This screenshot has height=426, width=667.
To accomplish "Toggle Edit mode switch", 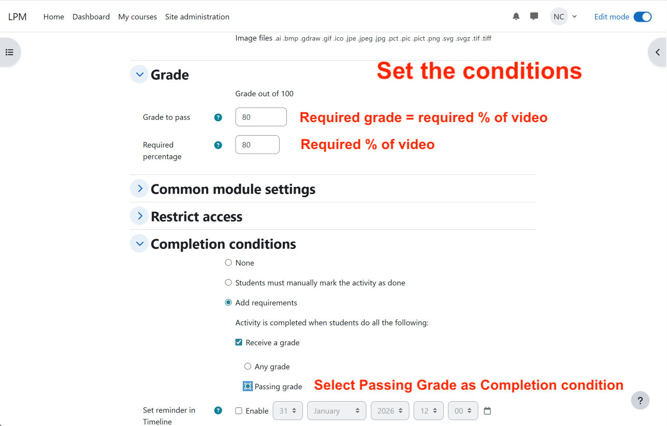I will point(642,17).
